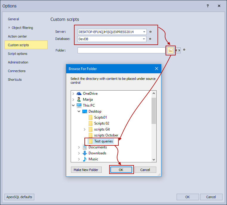The image size is (227, 205).
Task: Click the info icon next to Database
Action: (x=150, y=39)
